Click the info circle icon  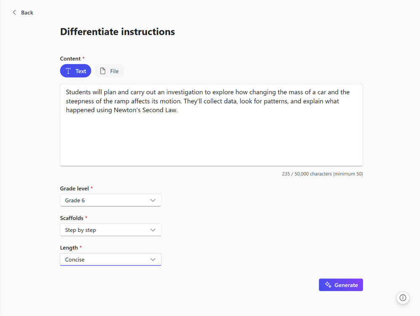(x=403, y=298)
